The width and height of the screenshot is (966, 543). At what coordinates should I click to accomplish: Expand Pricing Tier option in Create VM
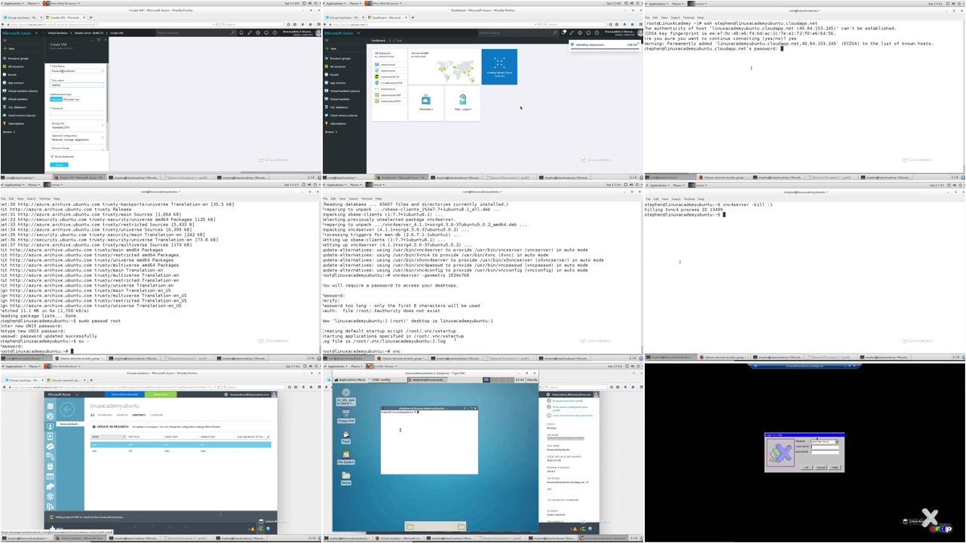pyautogui.click(x=77, y=125)
